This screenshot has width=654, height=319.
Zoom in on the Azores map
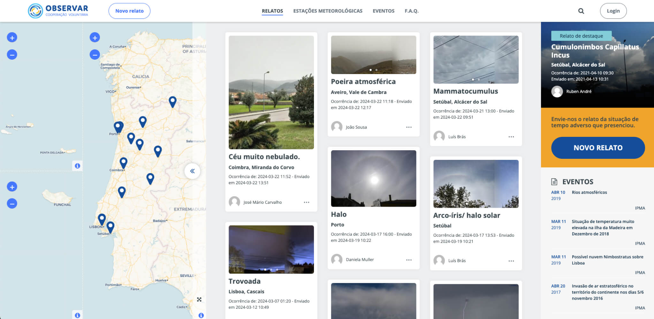point(12,38)
